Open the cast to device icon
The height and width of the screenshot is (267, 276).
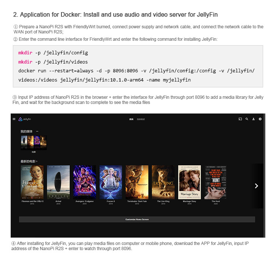(x=240, y=119)
